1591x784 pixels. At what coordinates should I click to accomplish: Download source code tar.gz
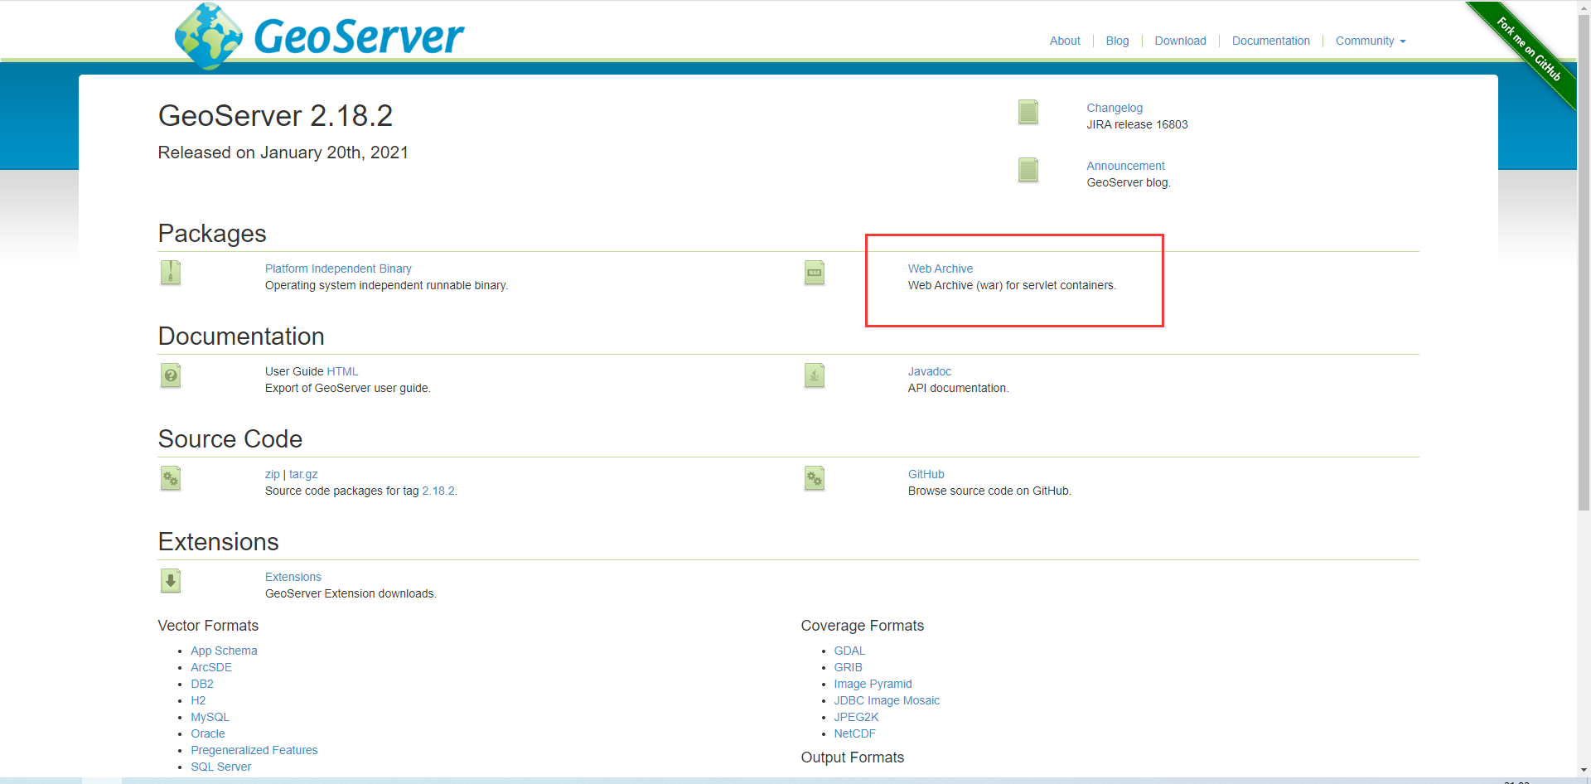point(303,474)
